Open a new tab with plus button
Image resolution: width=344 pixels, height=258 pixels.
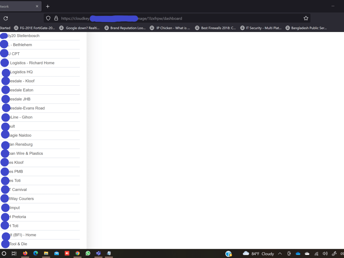tap(47, 6)
